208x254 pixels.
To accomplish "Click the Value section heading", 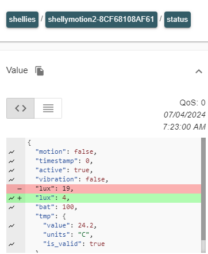I will [17, 70].
